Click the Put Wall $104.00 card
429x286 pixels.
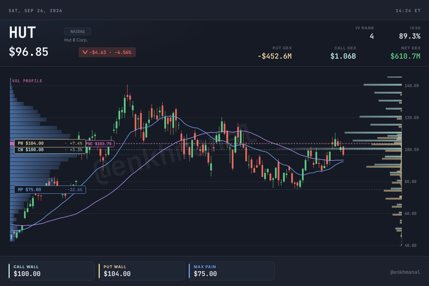click(x=142, y=271)
